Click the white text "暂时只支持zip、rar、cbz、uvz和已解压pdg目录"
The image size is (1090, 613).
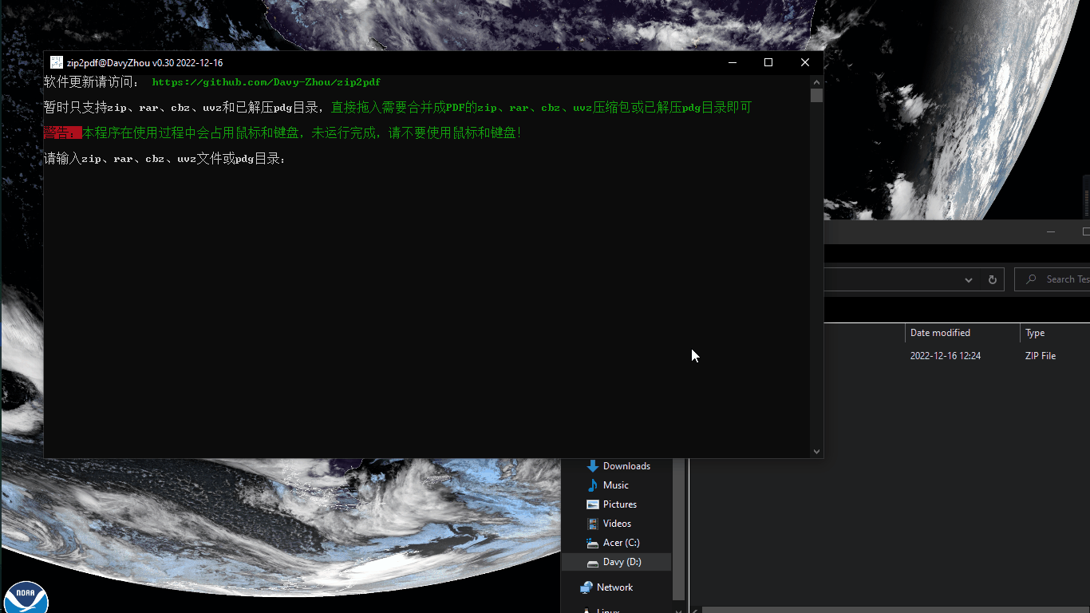(x=181, y=107)
